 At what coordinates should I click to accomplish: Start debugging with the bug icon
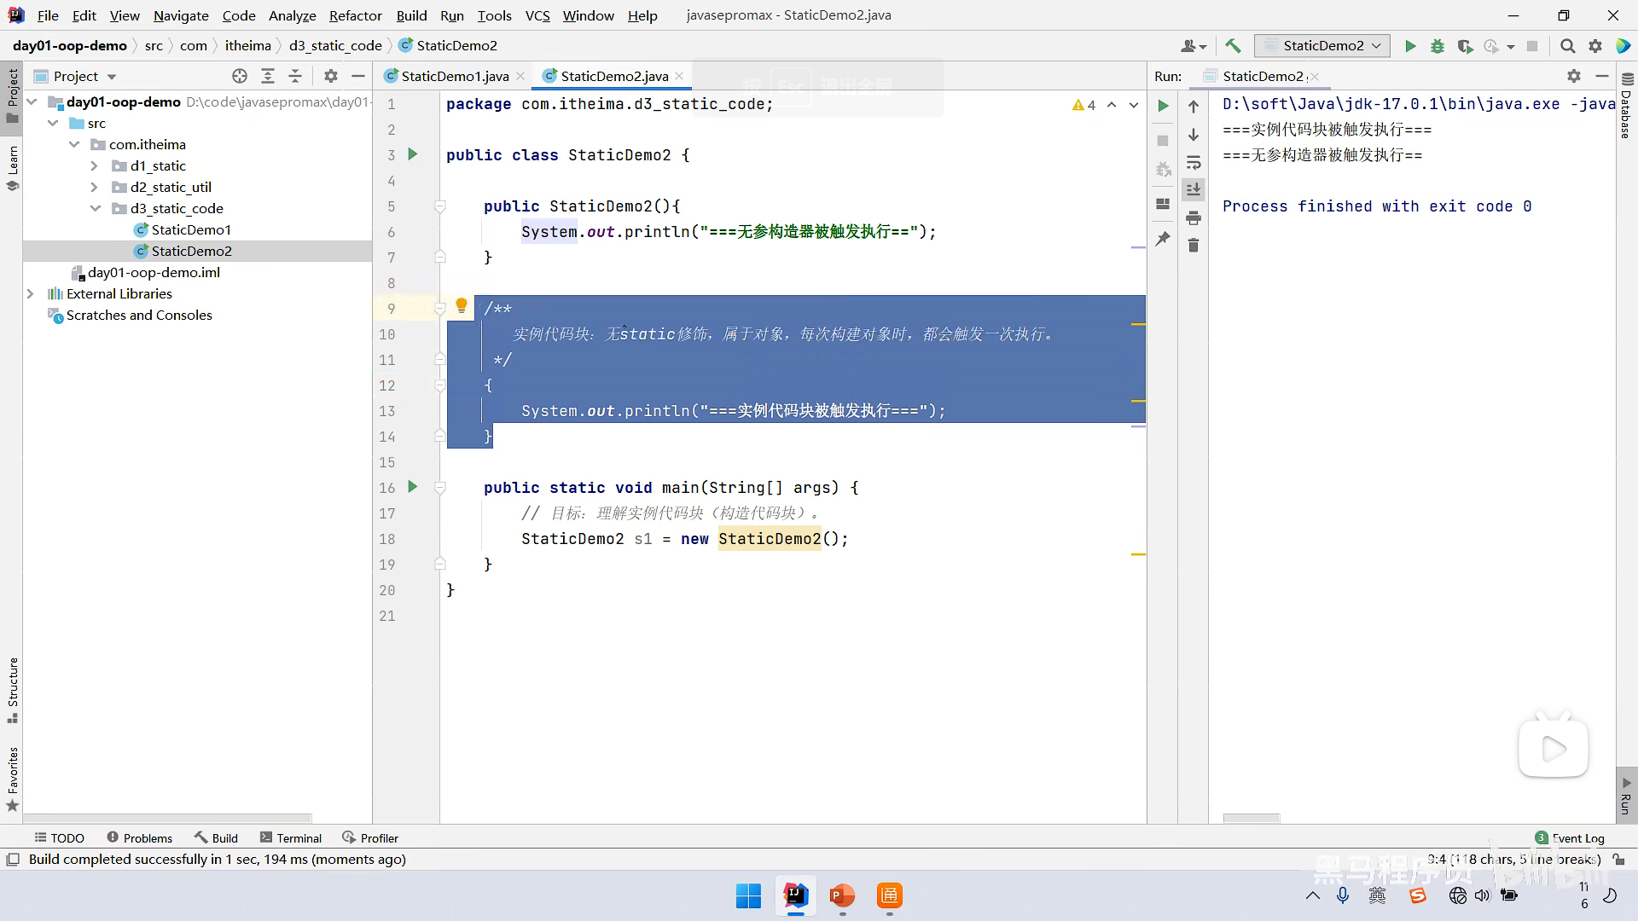pyautogui.click(x=1438, y=46)
